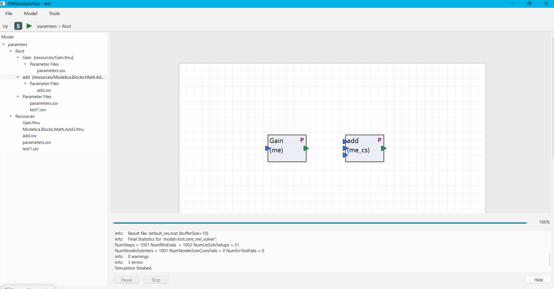554x289 pixels.
Task: Select test1.ssv in Resources
Action: click(x=31, y=149)
